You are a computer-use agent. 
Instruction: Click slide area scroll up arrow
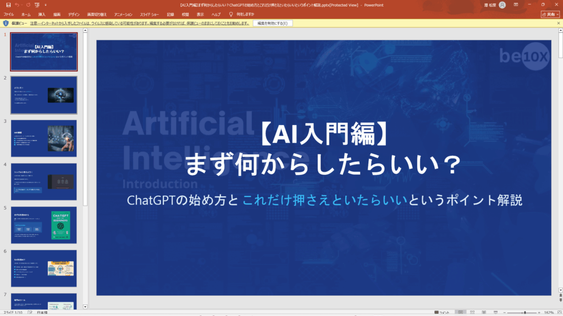(x=560, y=31)
